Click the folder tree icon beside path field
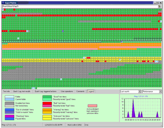The width and height of the screenshot is (164, 128). [x=160, y=6]
